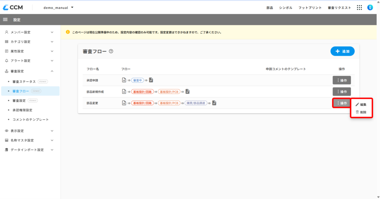Screen dimensions: 380x199
Task: Open the user avatar icon
Action: tap(370, 7)
